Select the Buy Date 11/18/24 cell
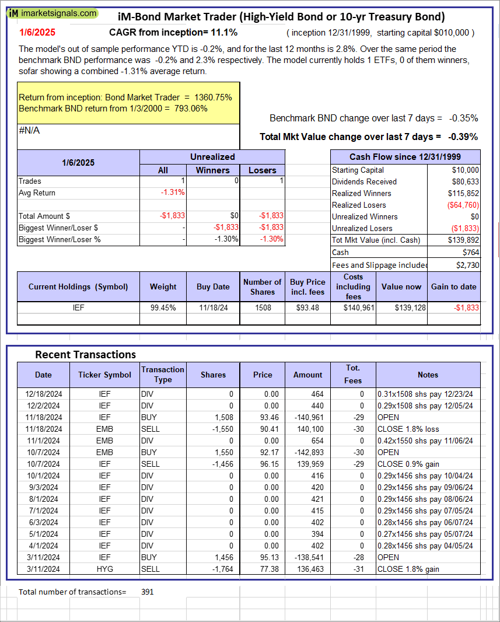This screenshot has width=500, height=622. tap(212, 307)
